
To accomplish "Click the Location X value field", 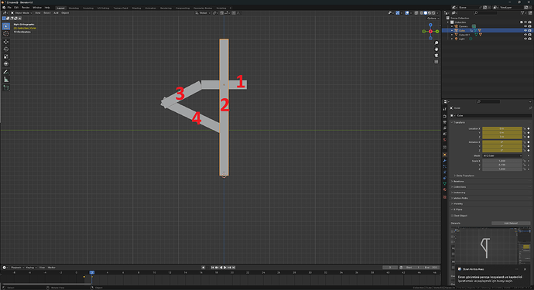I will pyautogui.click(x=502, y=128).
